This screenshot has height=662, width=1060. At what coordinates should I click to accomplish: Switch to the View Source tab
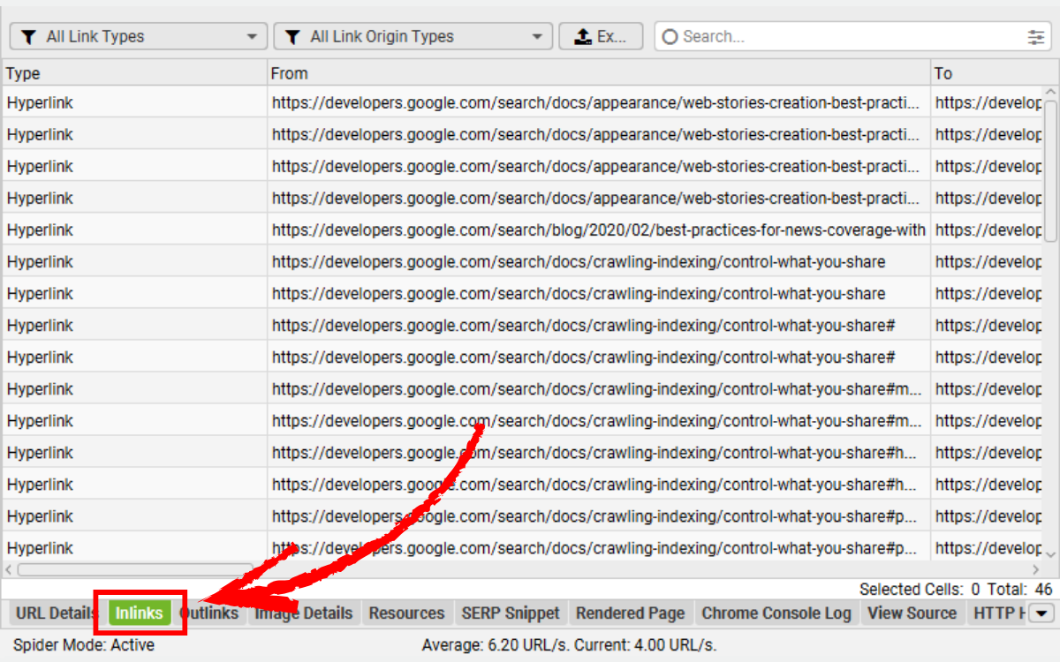913,613
